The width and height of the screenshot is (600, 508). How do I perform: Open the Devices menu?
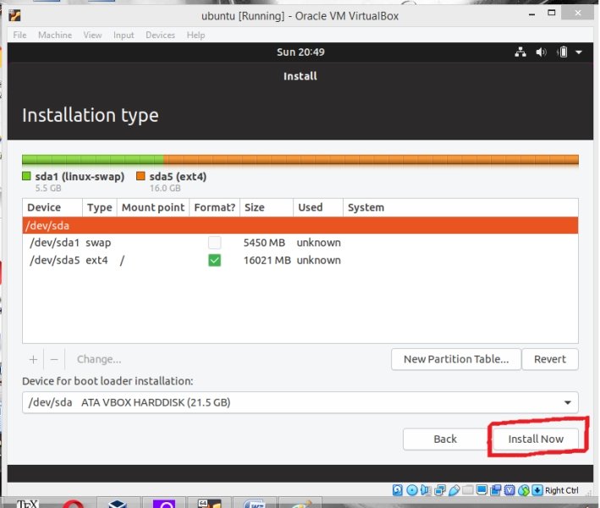160,35
